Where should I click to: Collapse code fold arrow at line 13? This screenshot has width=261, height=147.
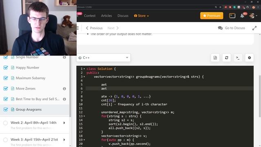tap(84, 116)
